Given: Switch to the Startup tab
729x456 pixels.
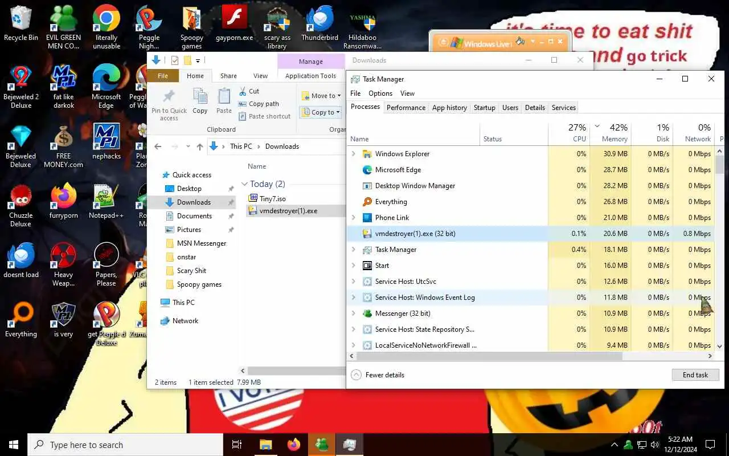Looking at the screenshot, I should 485,107.
